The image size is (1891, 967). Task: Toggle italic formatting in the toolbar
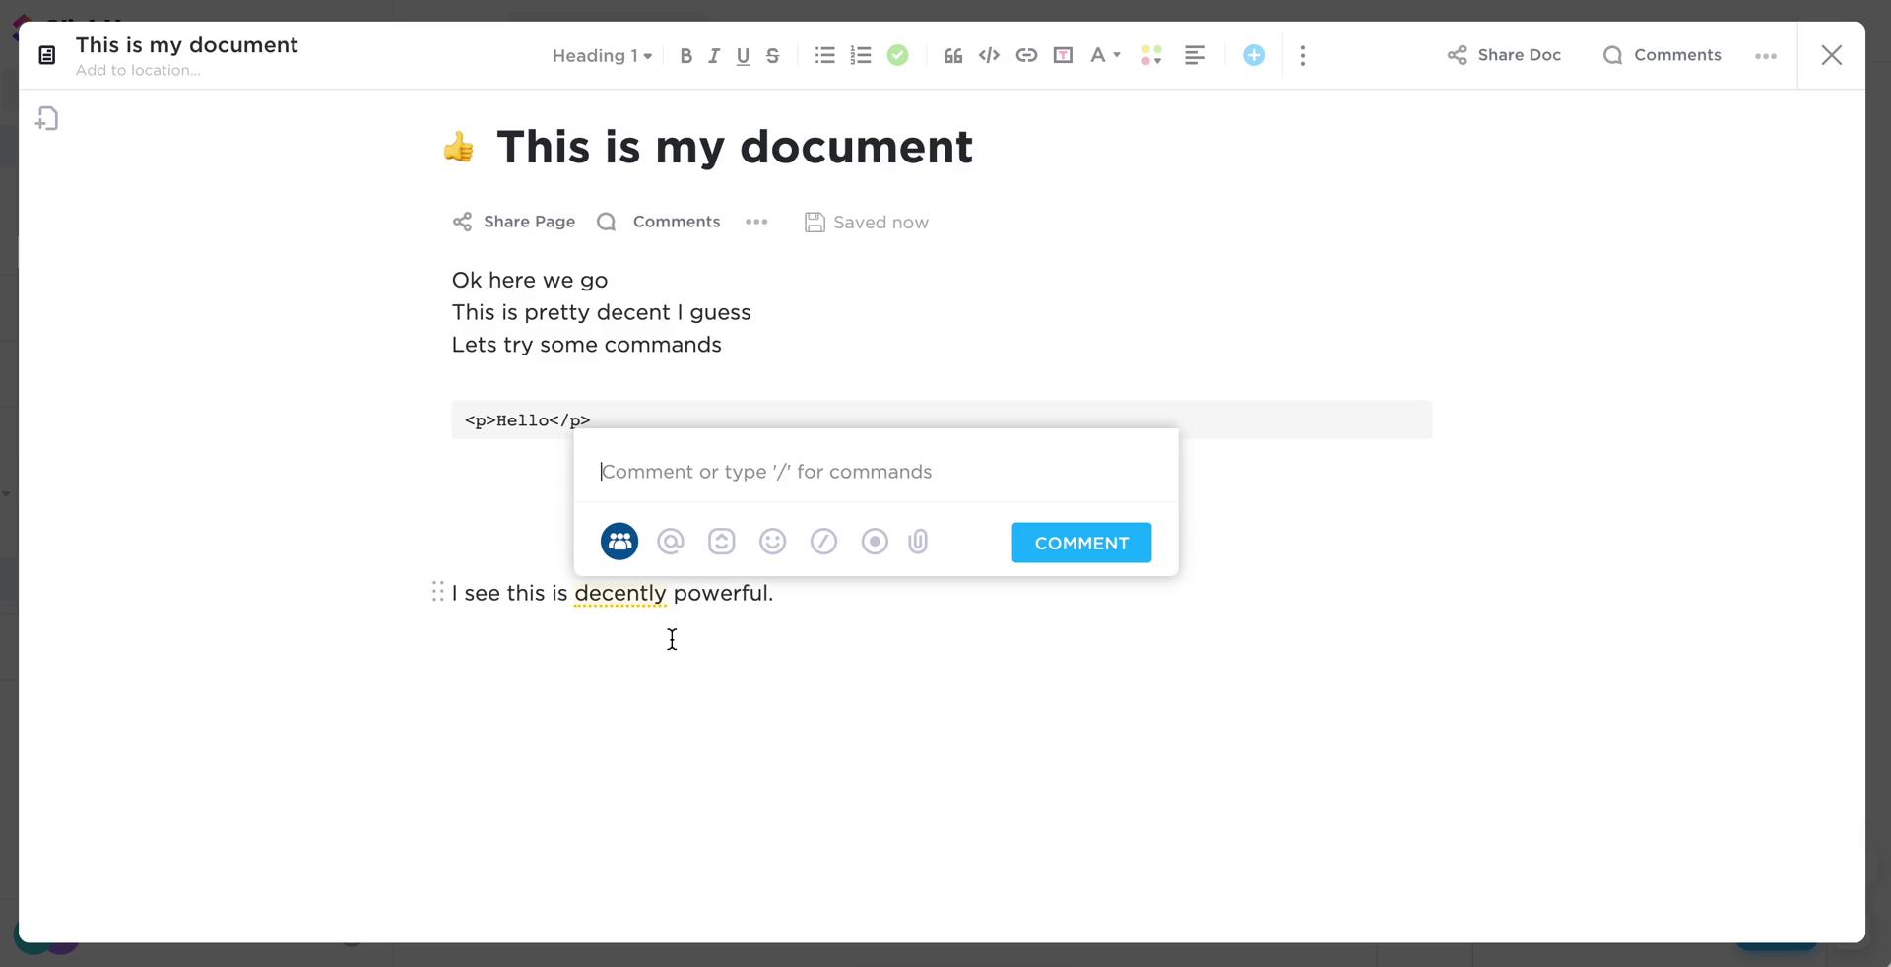point(714,56)
